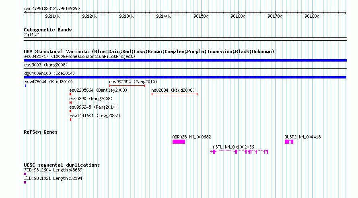Click the ADRA2B|NM_000682 gene label
This screenshot has height=198, width=358.
(191, 137)
